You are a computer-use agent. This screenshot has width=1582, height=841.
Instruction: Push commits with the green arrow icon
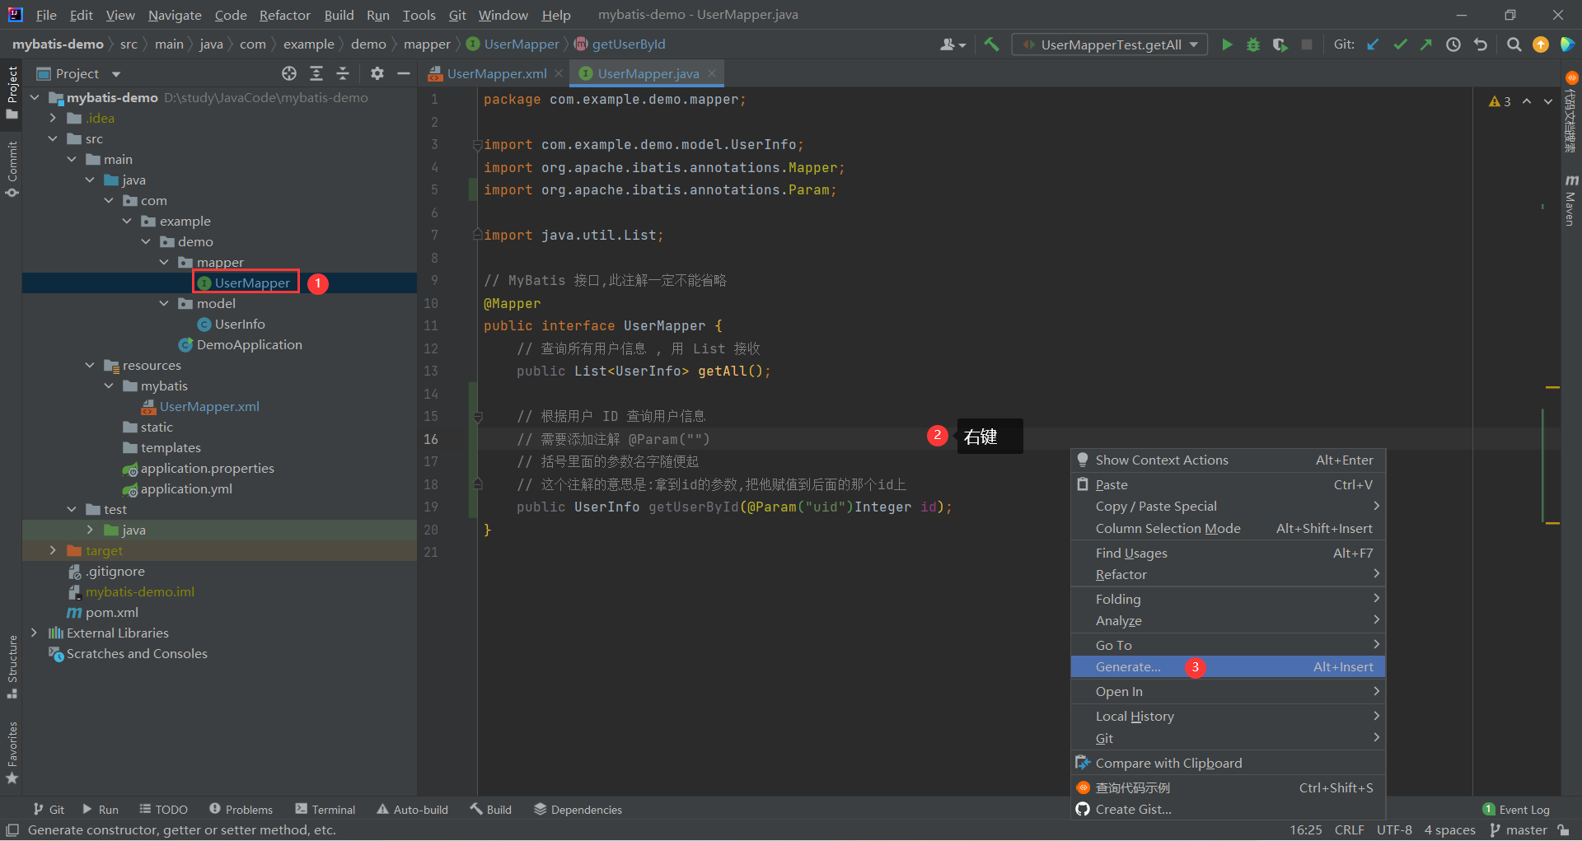click(x=1426, y=44)
